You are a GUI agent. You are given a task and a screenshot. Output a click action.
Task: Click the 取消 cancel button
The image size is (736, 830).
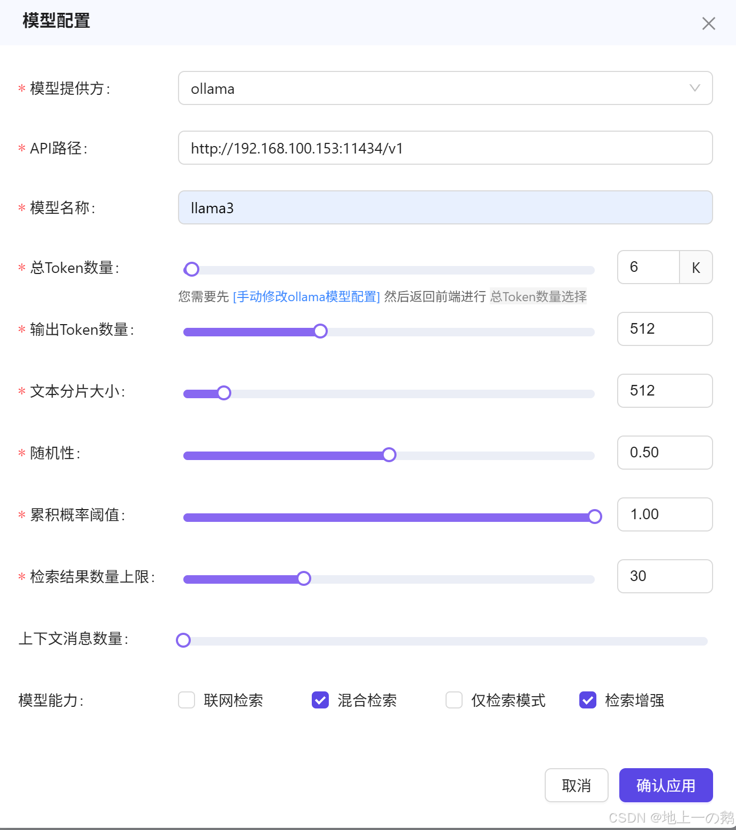(x=576, y=785)
